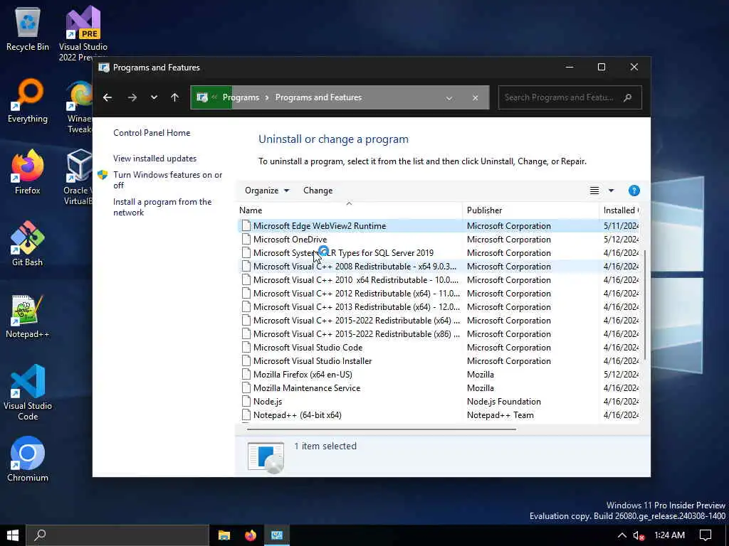Open Turn Windows features on or off
The height and width of the screenshot is (546, 729).
(x=167, y=180)
